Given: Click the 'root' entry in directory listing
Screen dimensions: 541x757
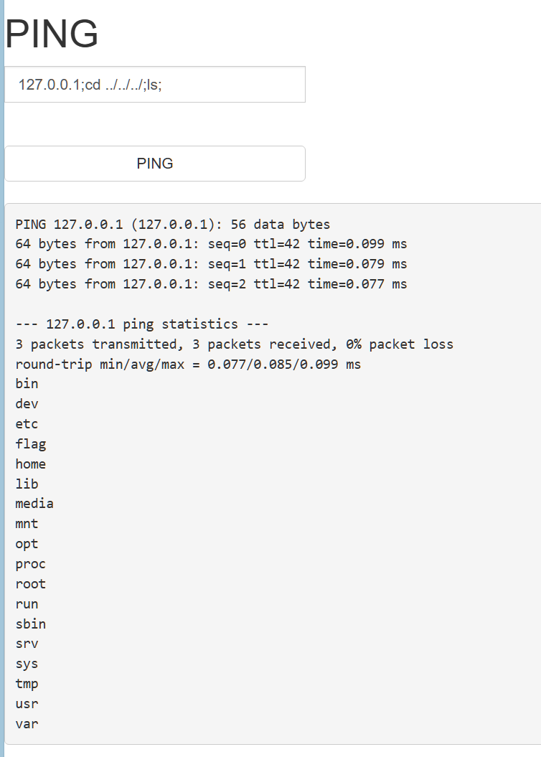Looking at the screenshot, I should coord(30,584).
